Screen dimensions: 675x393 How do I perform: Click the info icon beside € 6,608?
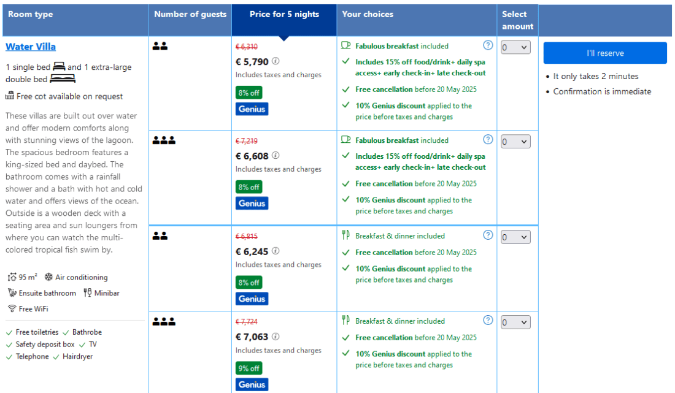pyautogui.click(x=276, y=156)
